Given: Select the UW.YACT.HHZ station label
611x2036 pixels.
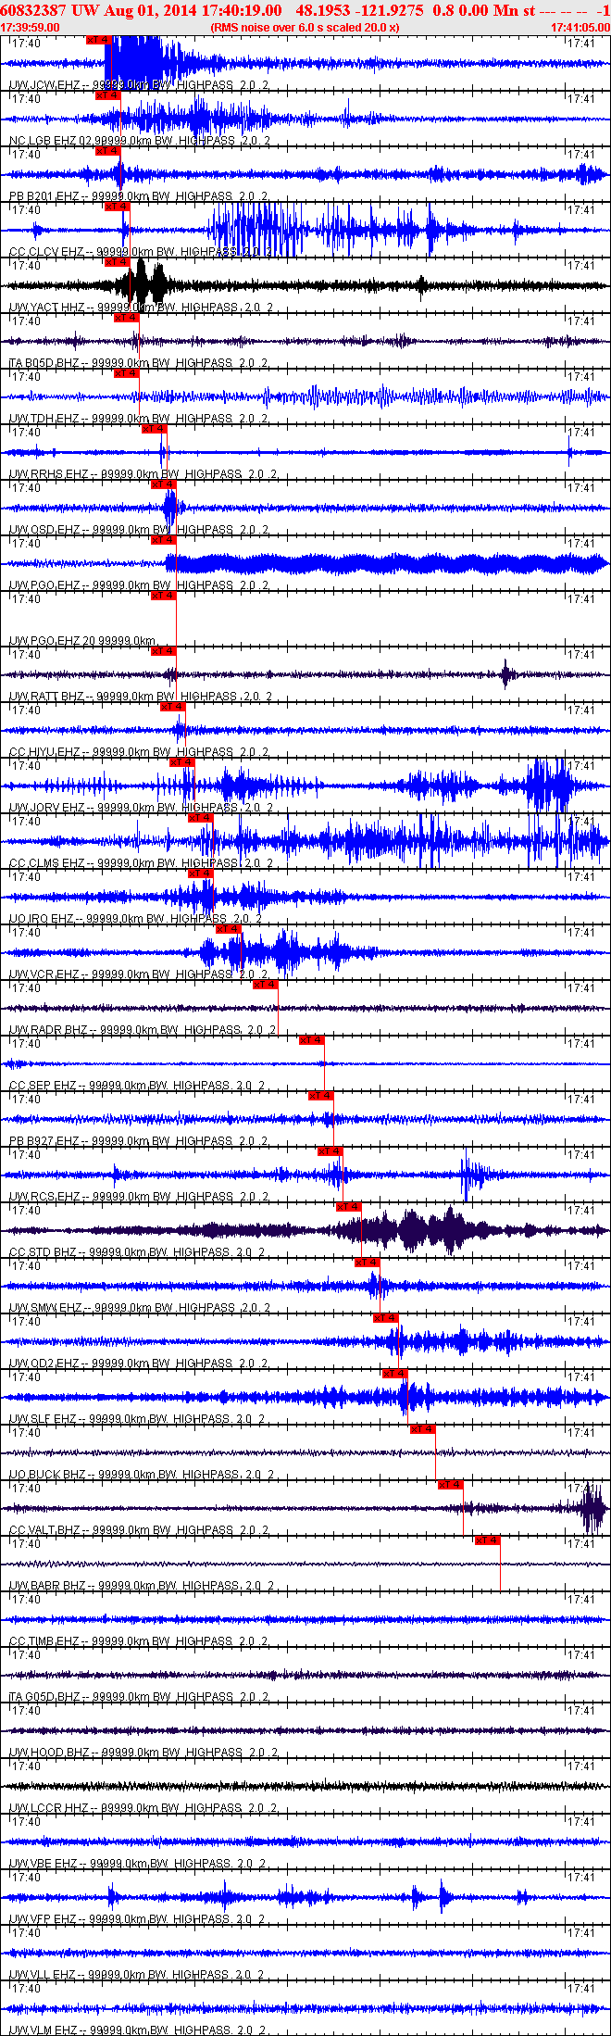Looking at the screenshot, I should tap(141, 308).
